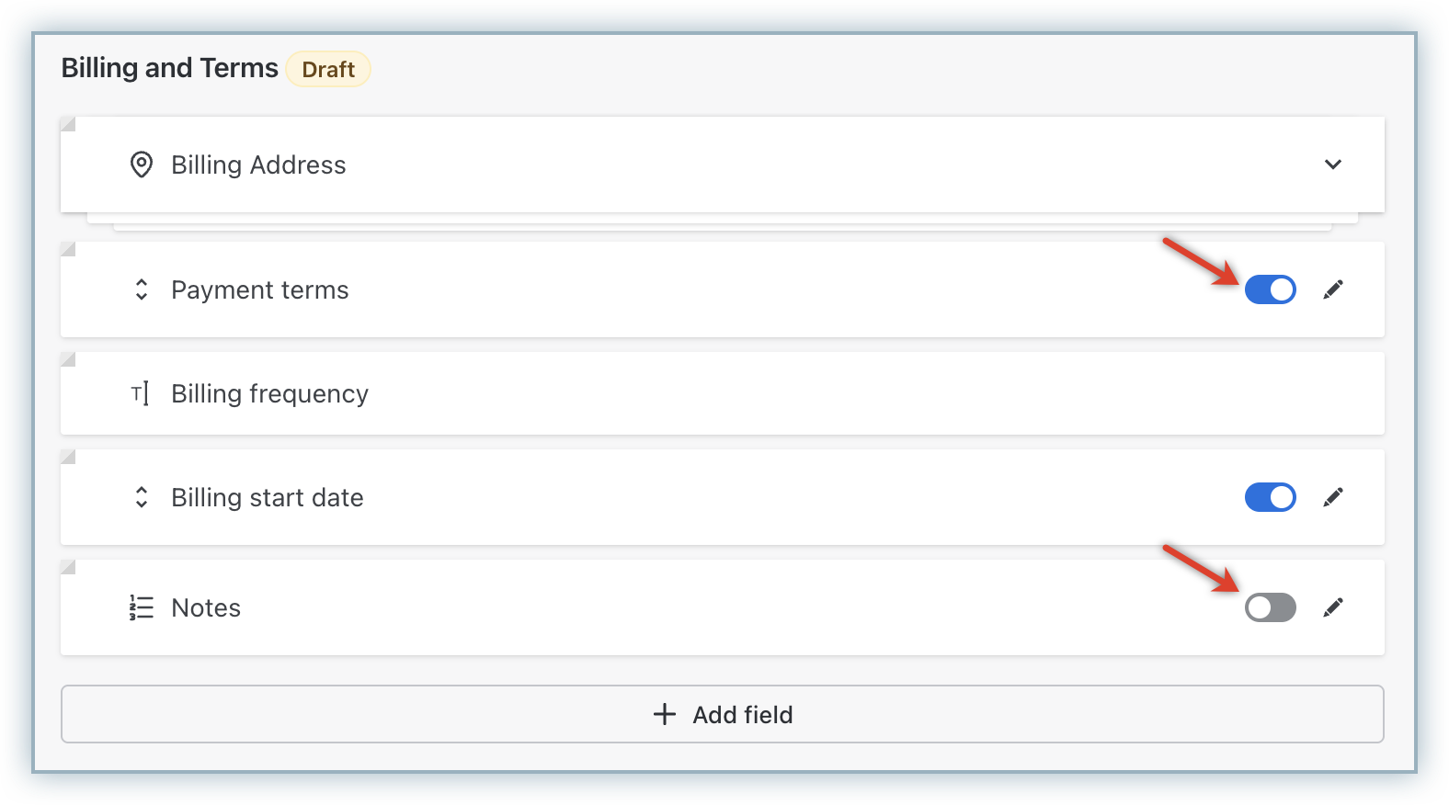Click the Draft status badge
Viewport: 1449px width, 805px height.
[x=328, y=70]
